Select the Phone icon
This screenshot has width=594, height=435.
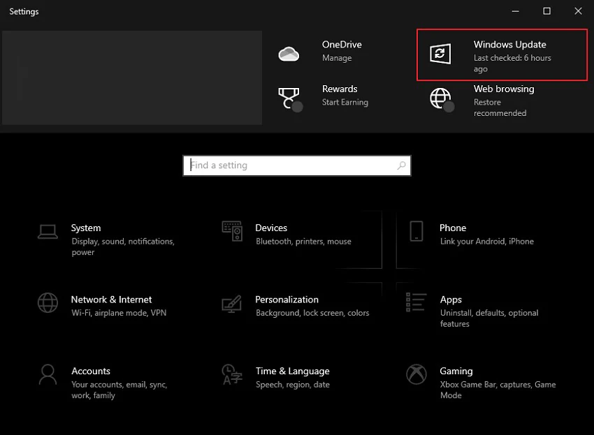[x=416, y=231]
